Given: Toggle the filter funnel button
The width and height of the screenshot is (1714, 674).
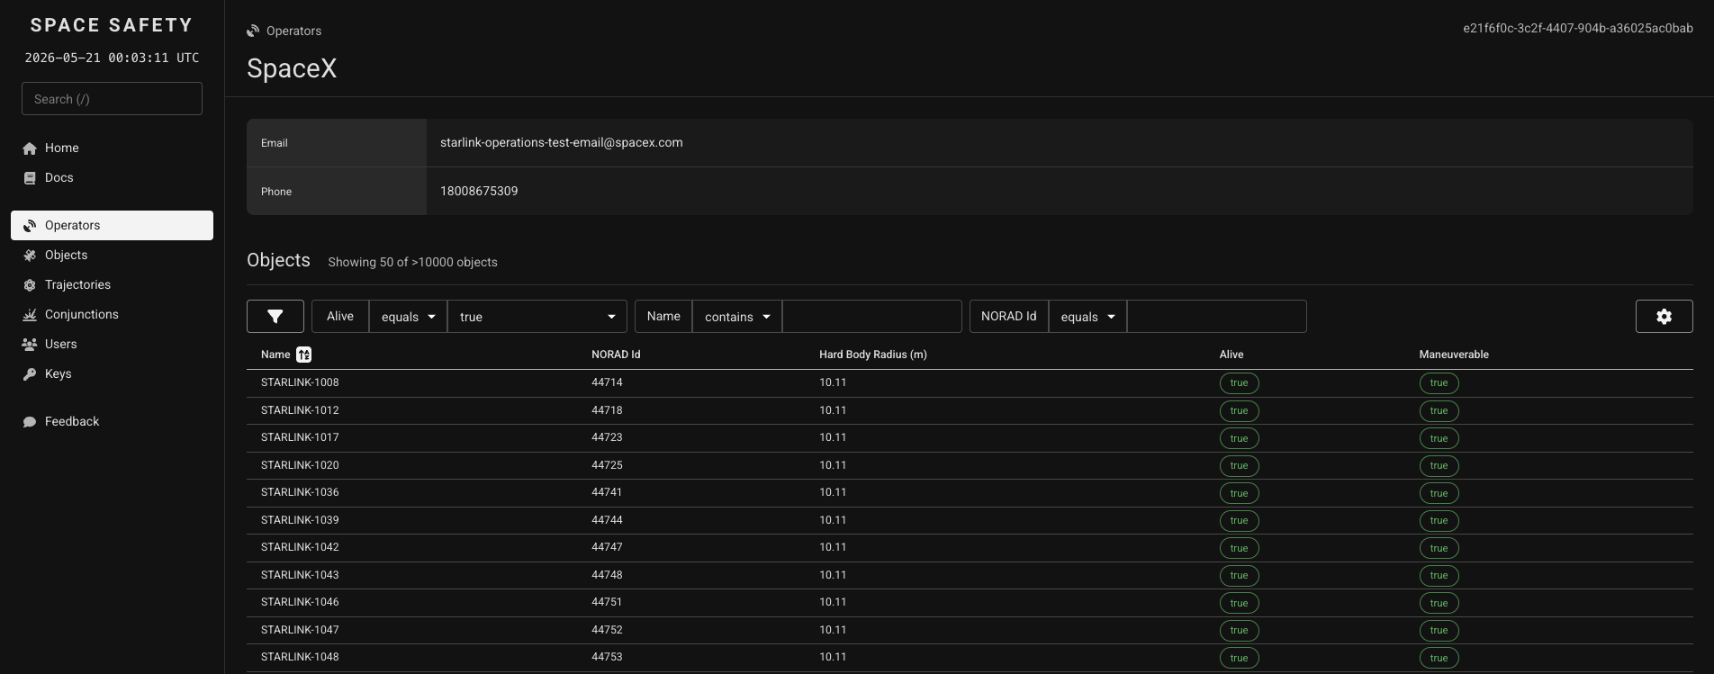Looking at the screenshot, I should click(275, 317).
